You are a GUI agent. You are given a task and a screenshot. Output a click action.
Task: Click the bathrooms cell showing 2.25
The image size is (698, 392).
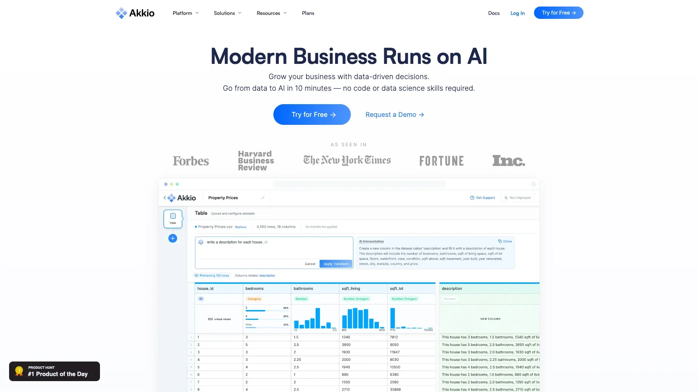point(315,360)
